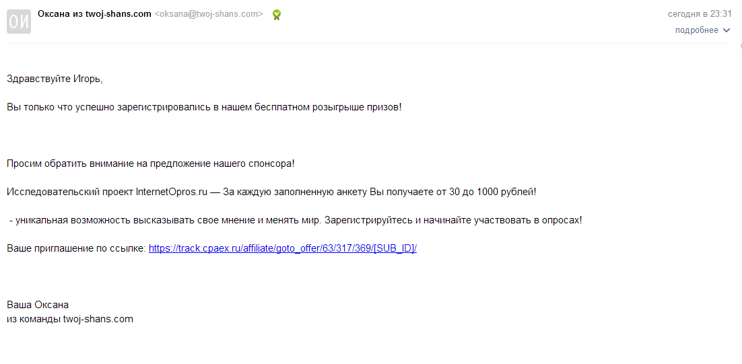Click the label Ваше приглашение по ссылке
The width and height of the screenshot is (742, 364).
pos(76,248)
